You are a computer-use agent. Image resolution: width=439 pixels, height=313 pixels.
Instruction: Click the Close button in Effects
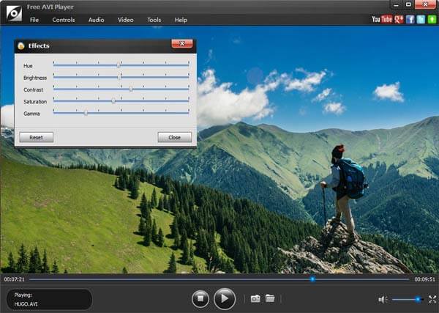[x=174, y=137]
